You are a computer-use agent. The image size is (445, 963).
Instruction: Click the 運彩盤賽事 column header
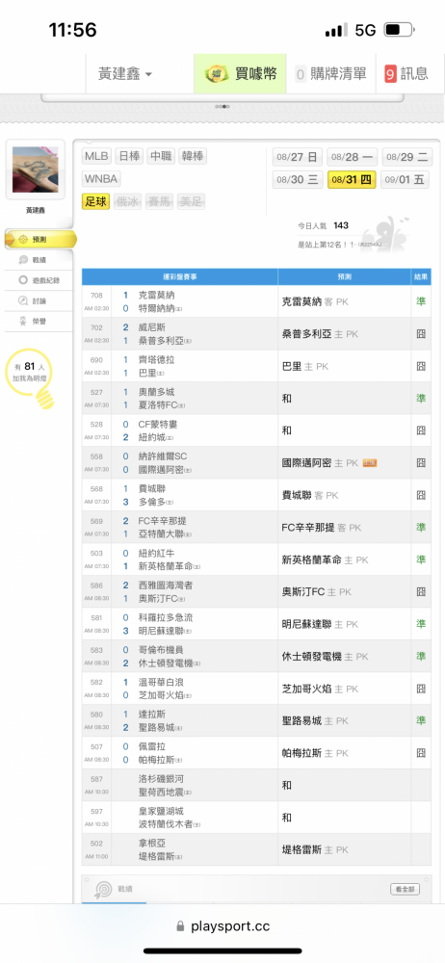coord(180,277)
